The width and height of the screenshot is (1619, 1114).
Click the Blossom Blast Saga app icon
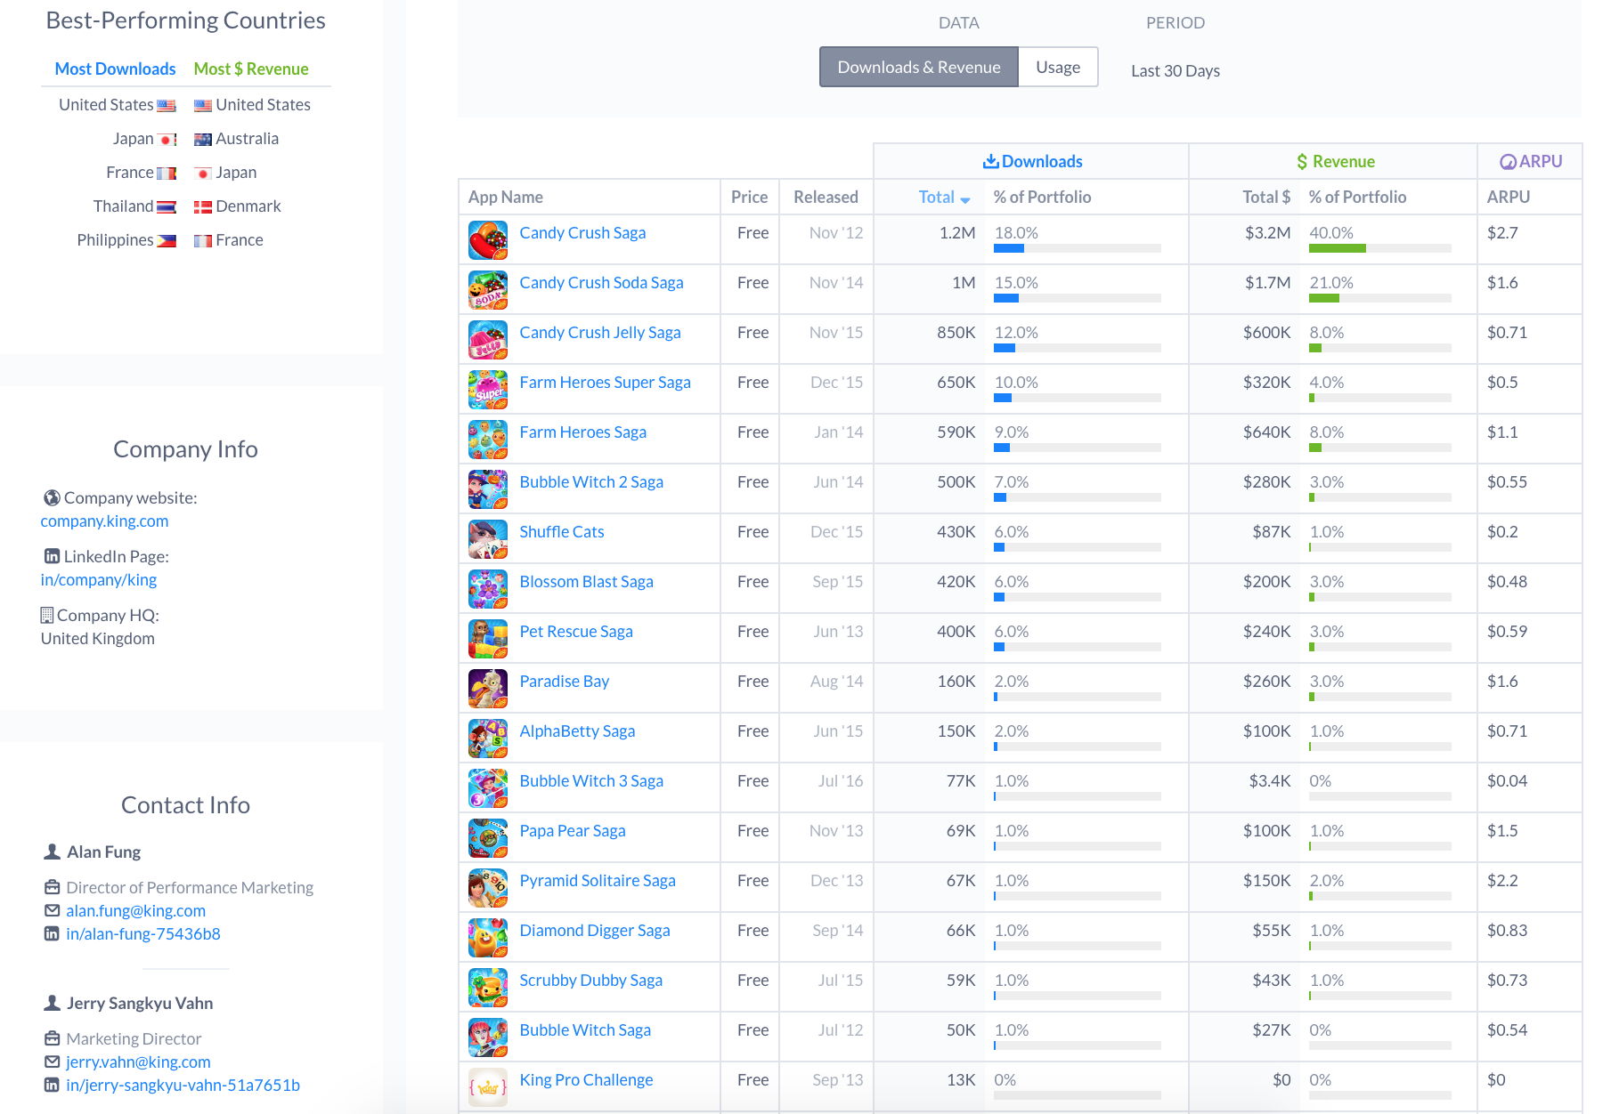point(488,589)
